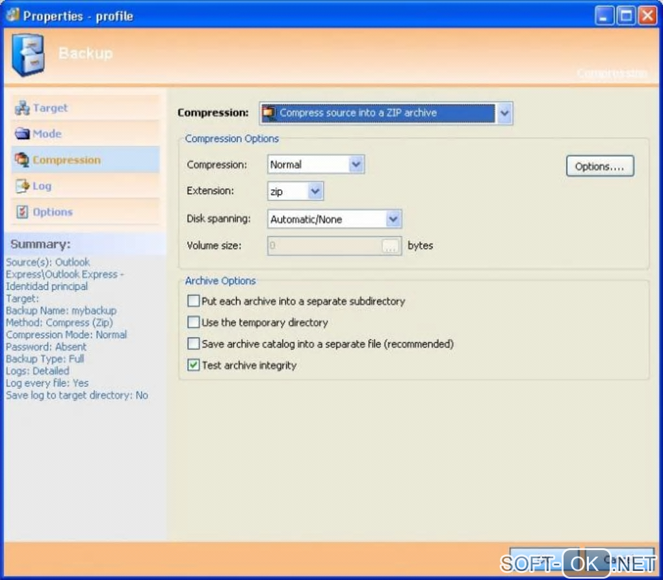Open the Target tab

click(x=85, y=108)
